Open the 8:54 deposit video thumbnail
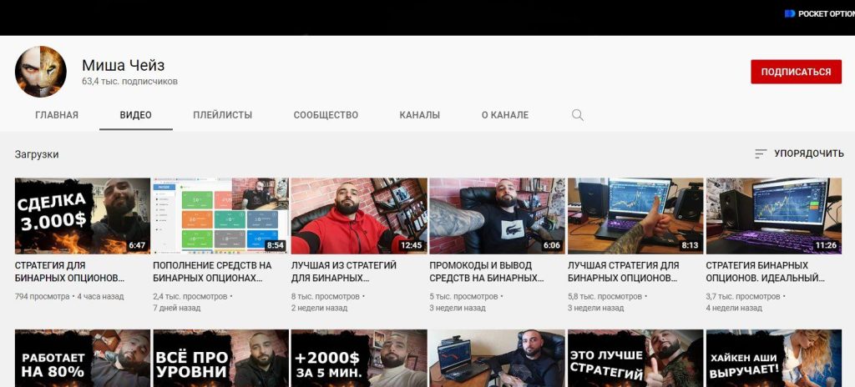 point(220,215)
